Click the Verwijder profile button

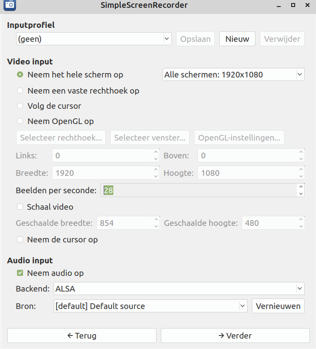coord(282,39)
